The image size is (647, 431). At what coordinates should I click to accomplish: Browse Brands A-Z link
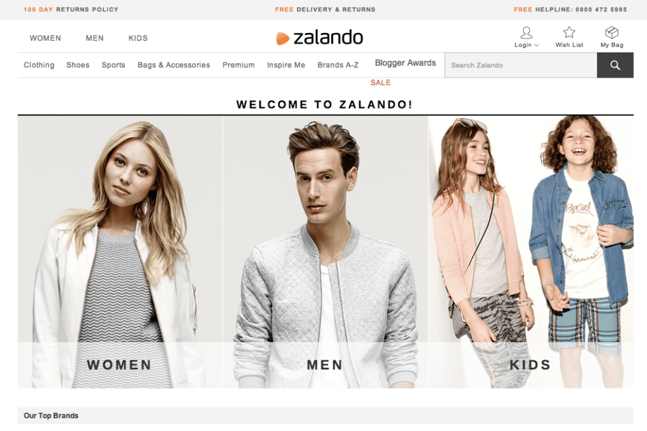point(338,65)
